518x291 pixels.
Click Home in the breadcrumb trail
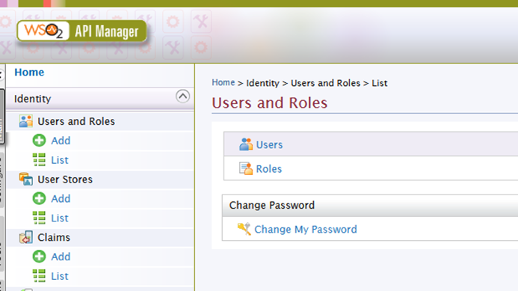coord(223,82)
